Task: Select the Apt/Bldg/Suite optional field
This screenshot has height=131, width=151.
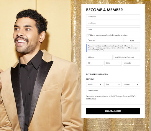Action: pyautogui.click(x=127, y=57)
